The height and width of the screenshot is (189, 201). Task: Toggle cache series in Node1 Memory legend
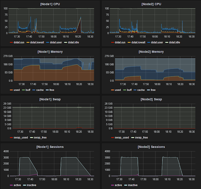tap(38, 90)
